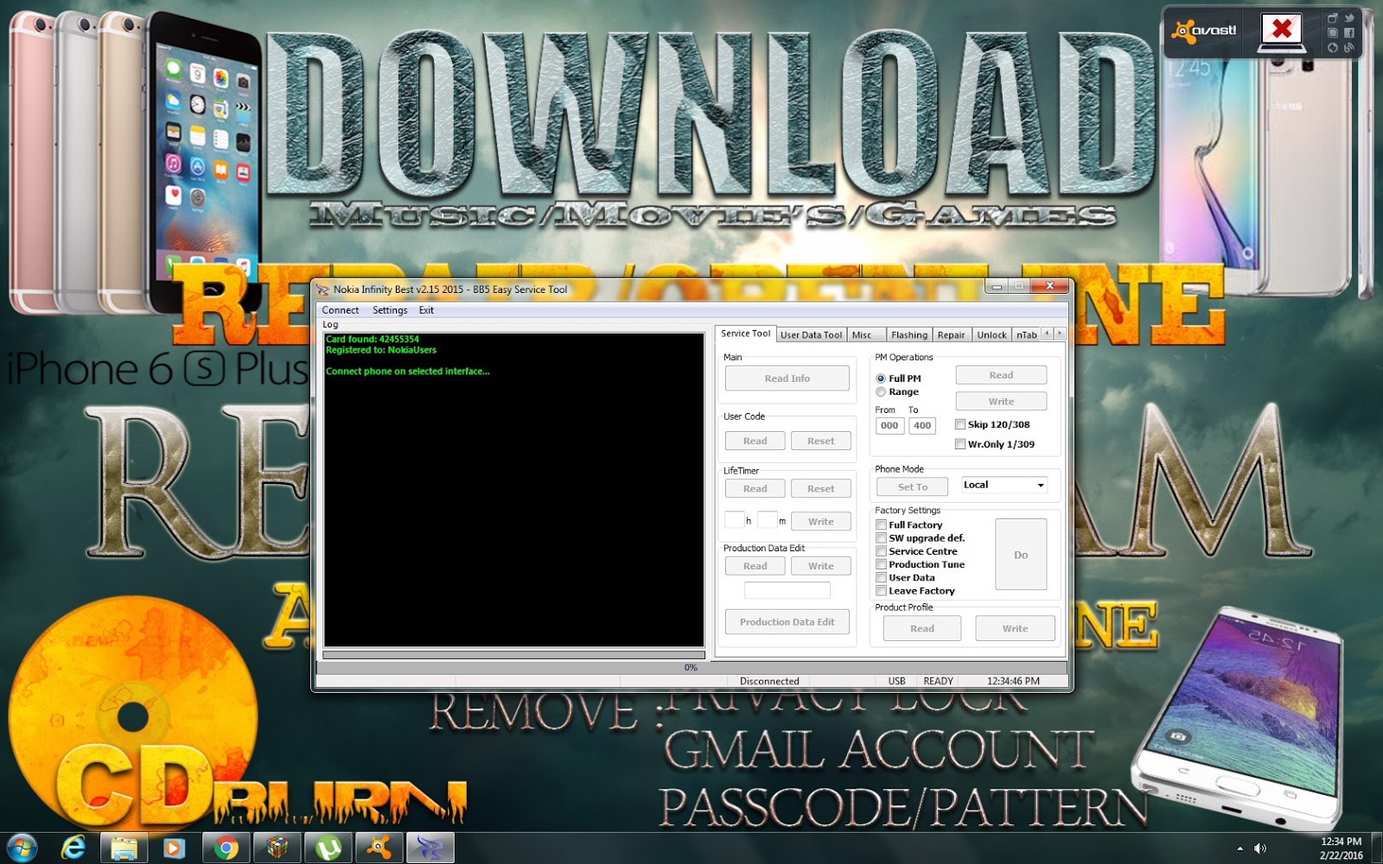The width and height of the screenshot is (1383, 864).
Task: Click the Facebook icon in Avast widget
Action: pos(1348,33)
